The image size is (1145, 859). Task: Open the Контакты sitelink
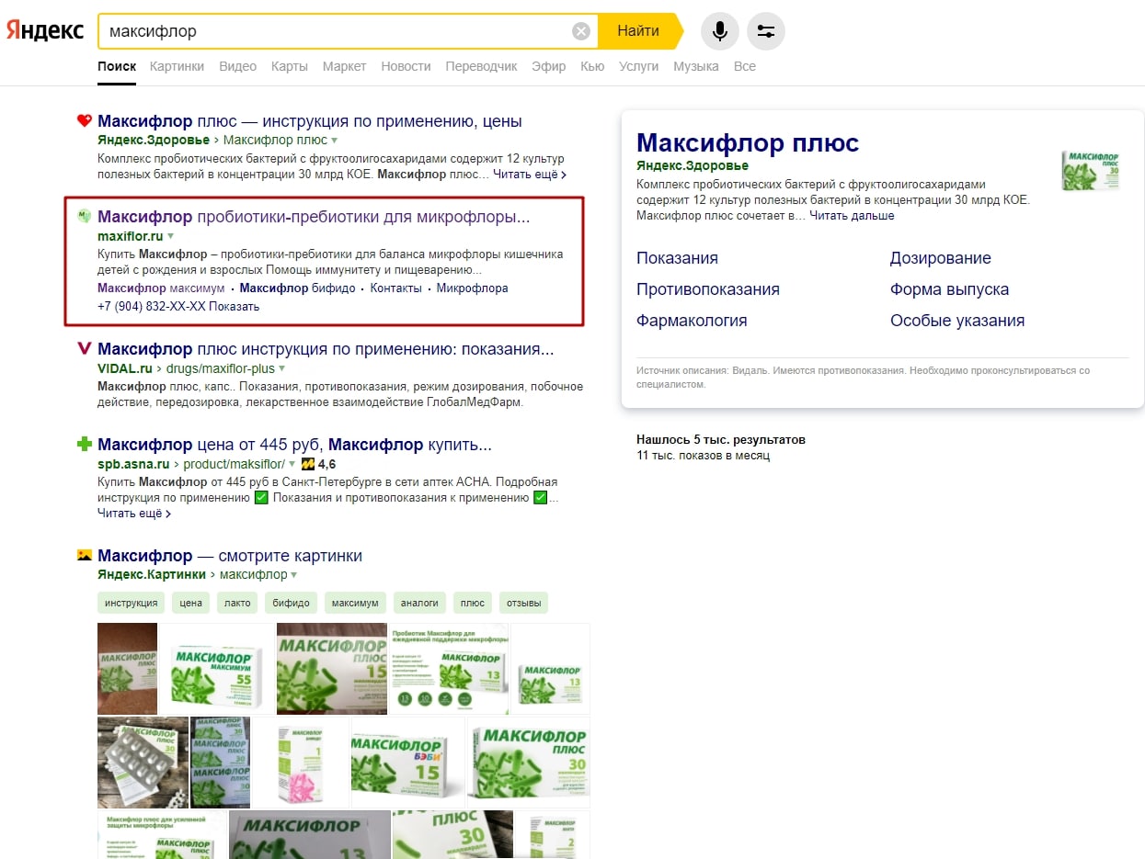pos(395,288)
